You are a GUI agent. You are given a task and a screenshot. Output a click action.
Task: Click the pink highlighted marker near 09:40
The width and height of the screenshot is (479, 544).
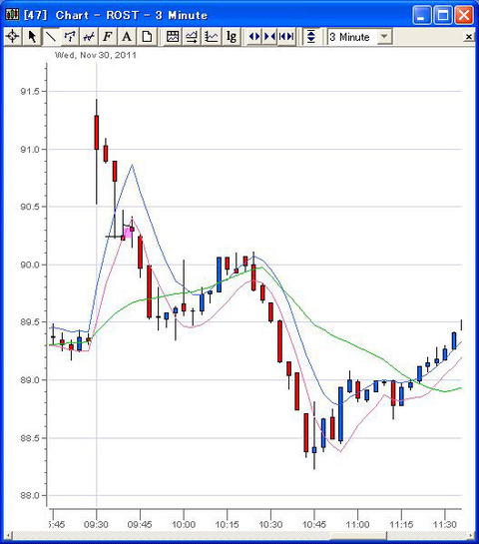(x=128, y=233)
